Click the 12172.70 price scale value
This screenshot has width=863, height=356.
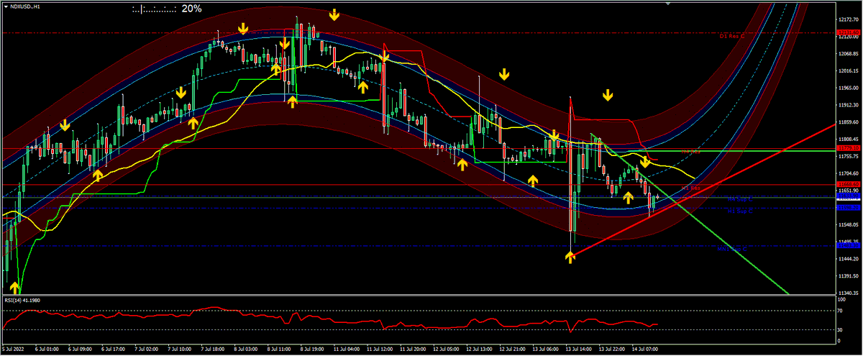pos(849,19)
